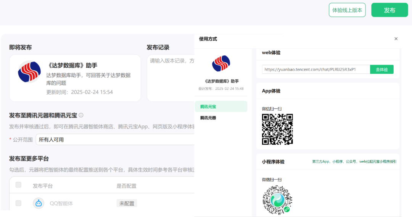Click 更新时间：2025-02-24 15:54 text
412x217 pixels.
coord(80,92)
